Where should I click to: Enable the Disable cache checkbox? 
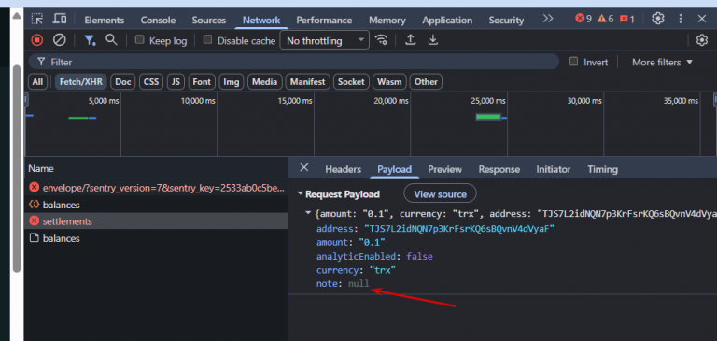coord(207,40)
